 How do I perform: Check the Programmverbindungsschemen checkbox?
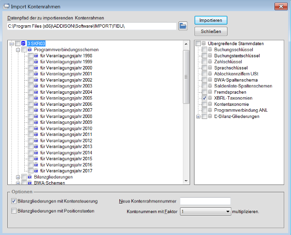tap(24, 50)
